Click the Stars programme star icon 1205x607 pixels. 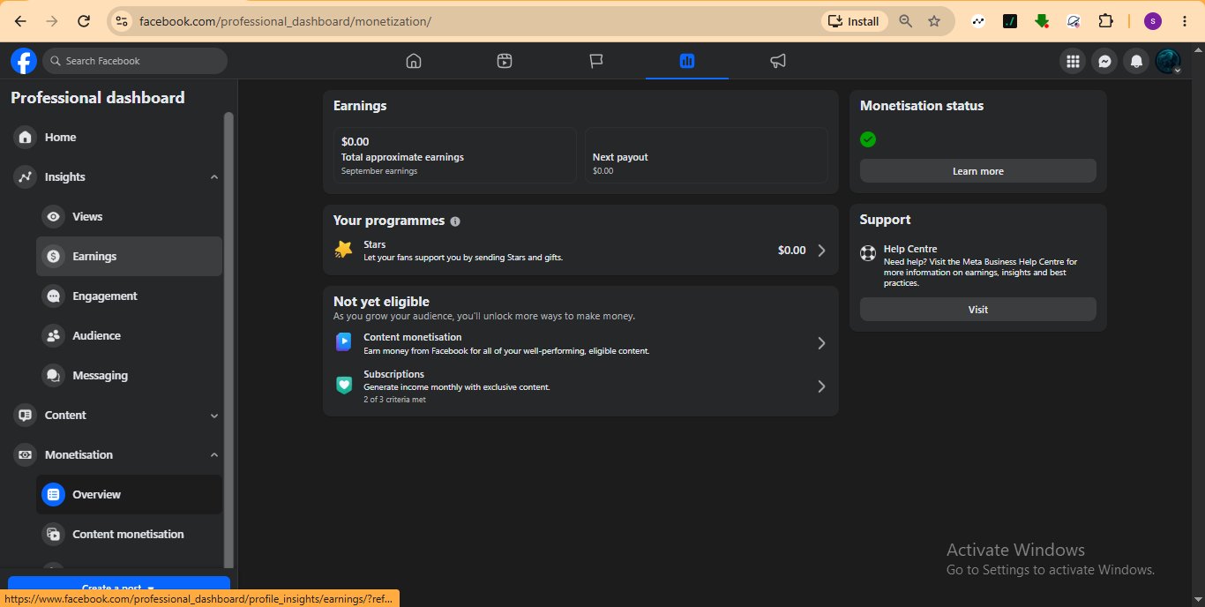pos(343,251)
